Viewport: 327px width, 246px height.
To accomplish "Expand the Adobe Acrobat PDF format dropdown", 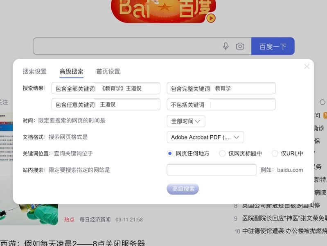I will (205, 137).
